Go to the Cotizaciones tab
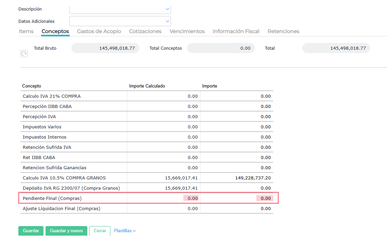387x238 pixels. pos(145,31)
